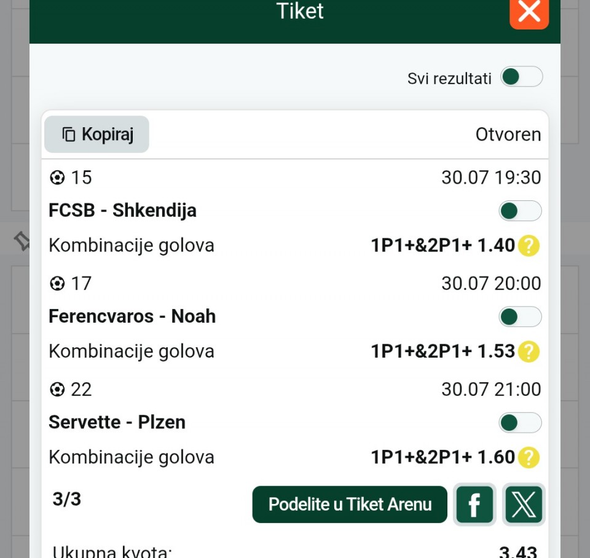Click soccer ball icon for match 15
Screen dimensions: 590x558
(57, 178)
